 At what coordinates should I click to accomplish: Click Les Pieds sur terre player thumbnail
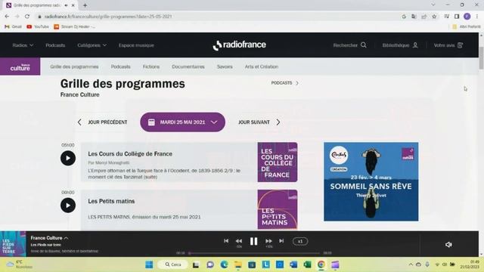(x=13, y=244)
